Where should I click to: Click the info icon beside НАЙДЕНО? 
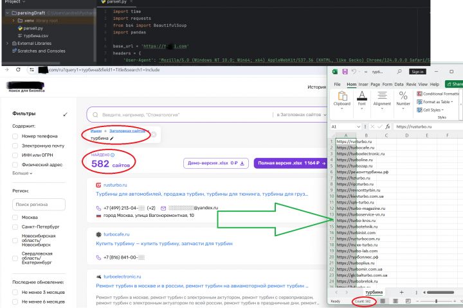pos(113,155)
